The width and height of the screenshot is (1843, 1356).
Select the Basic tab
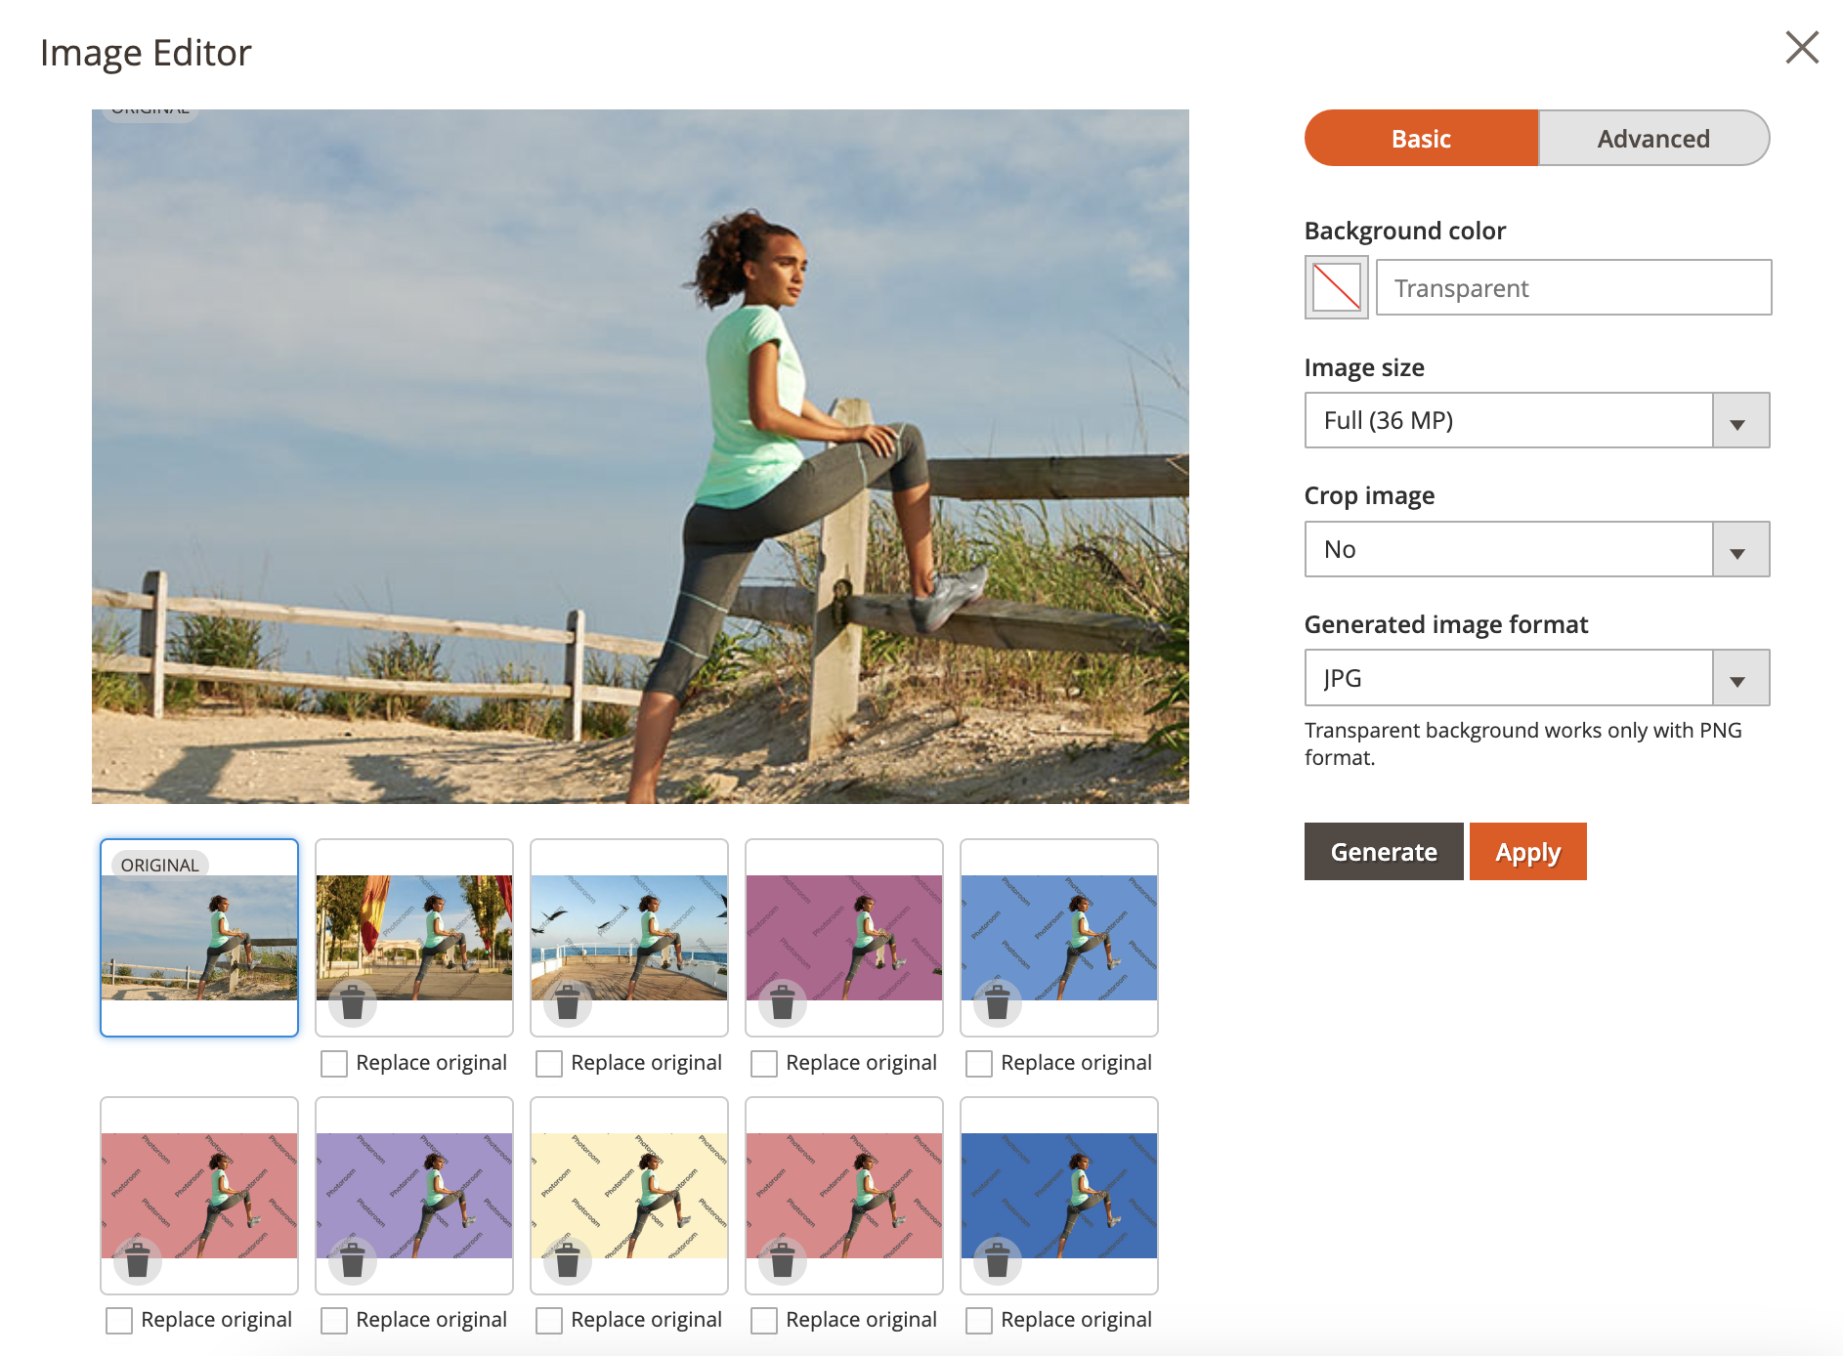1420,138
